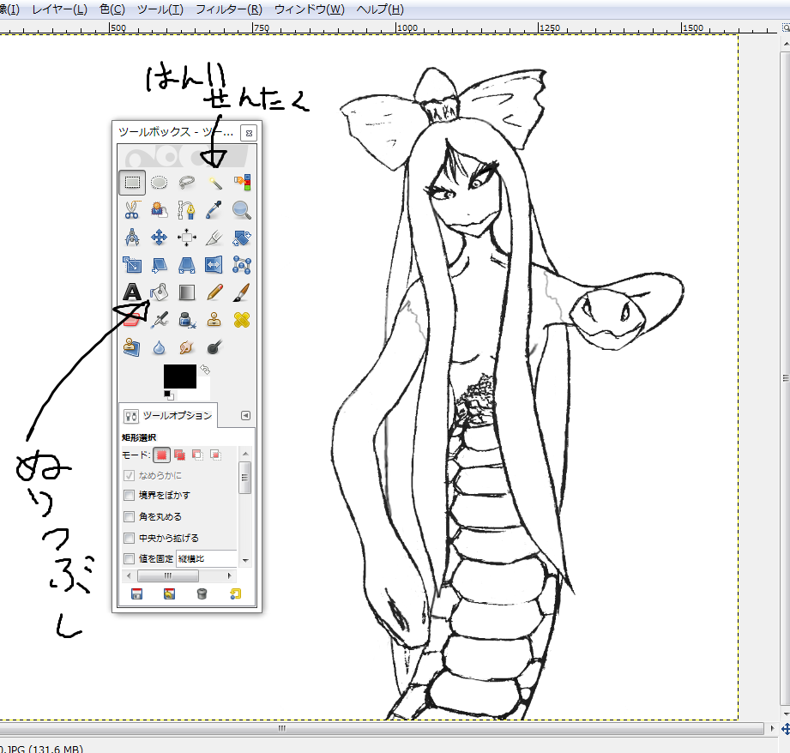Select the Foreground Select tool

pos(160,210)
